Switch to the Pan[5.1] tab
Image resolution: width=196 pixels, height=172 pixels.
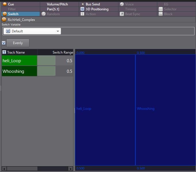[x=53, y=9]
